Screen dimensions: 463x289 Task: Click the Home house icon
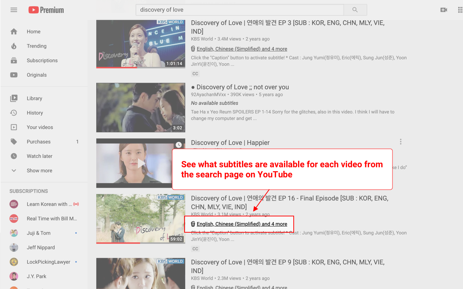14,32
